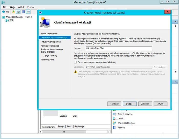Switch to the Podsumowanie details tab
Viewport: 179px width, 139px height.
pos(49,127)
